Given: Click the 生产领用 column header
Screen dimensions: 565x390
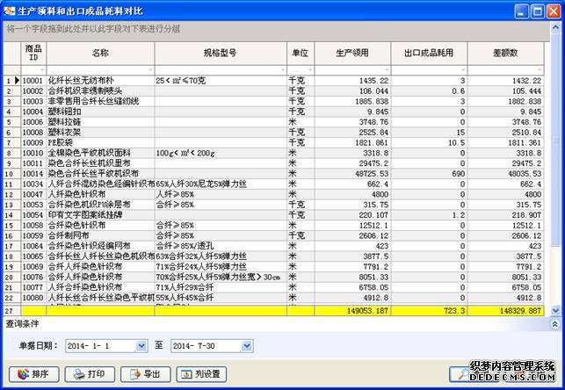Looking at the screenshot, I should [351, 53].
